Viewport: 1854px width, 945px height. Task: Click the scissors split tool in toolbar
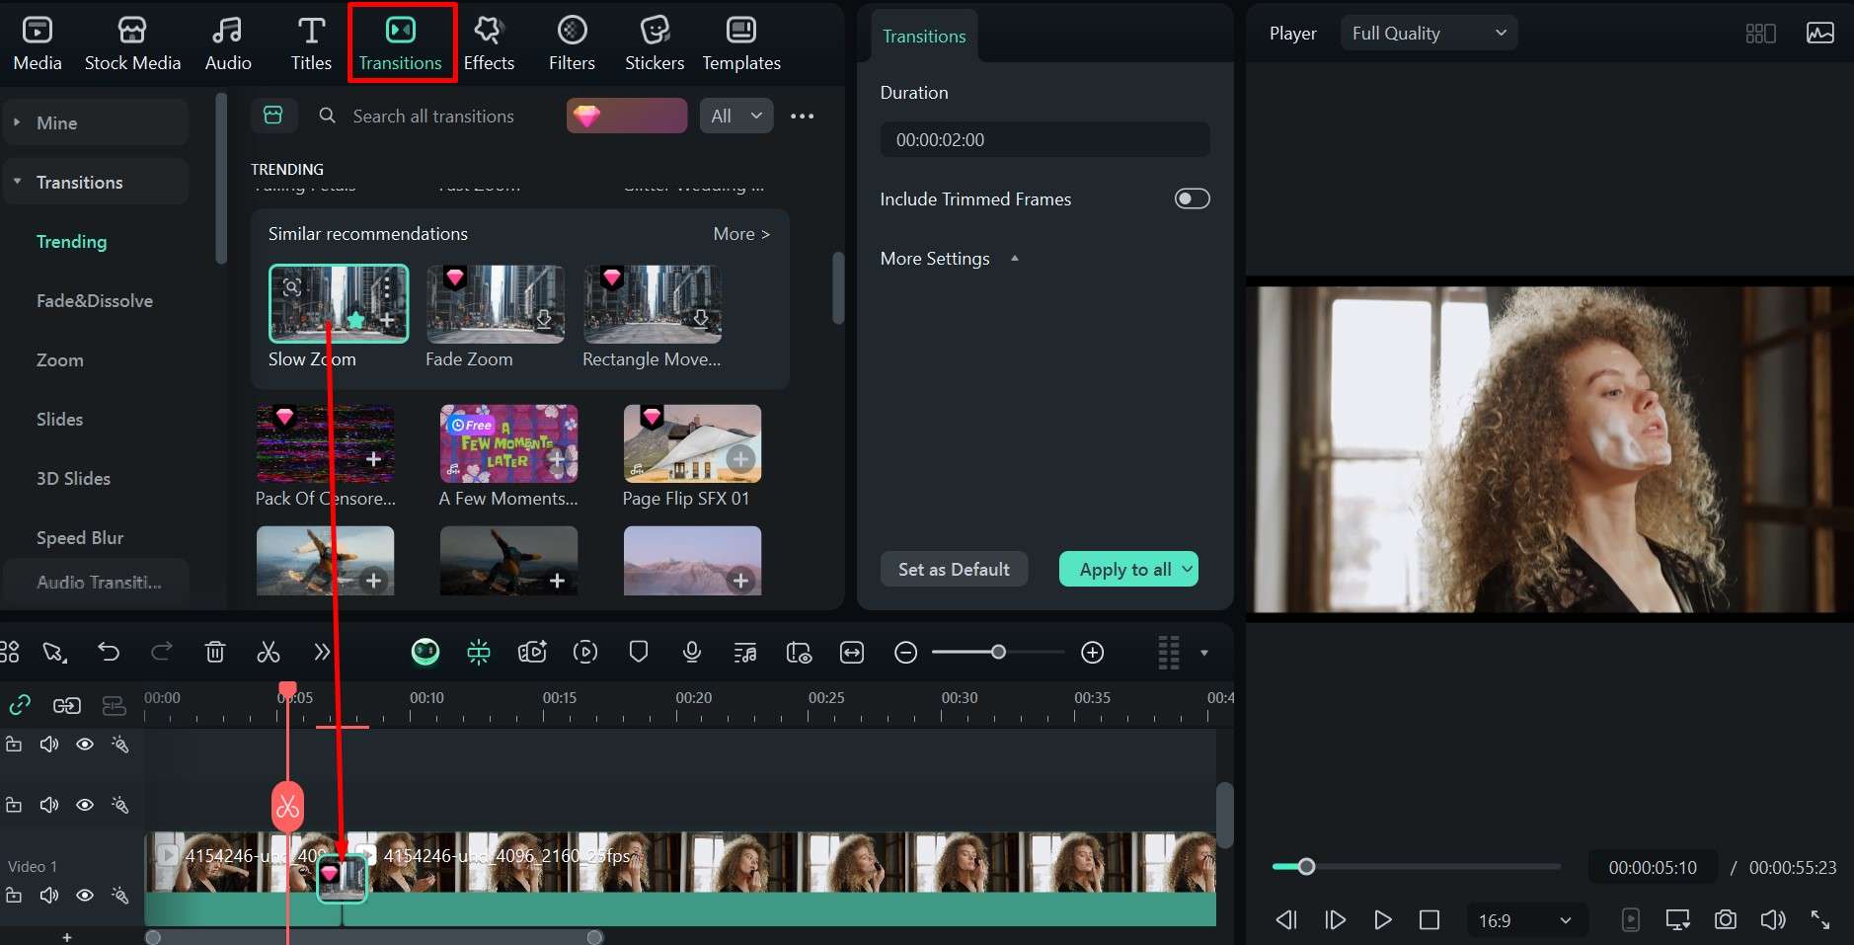(269, 652)
